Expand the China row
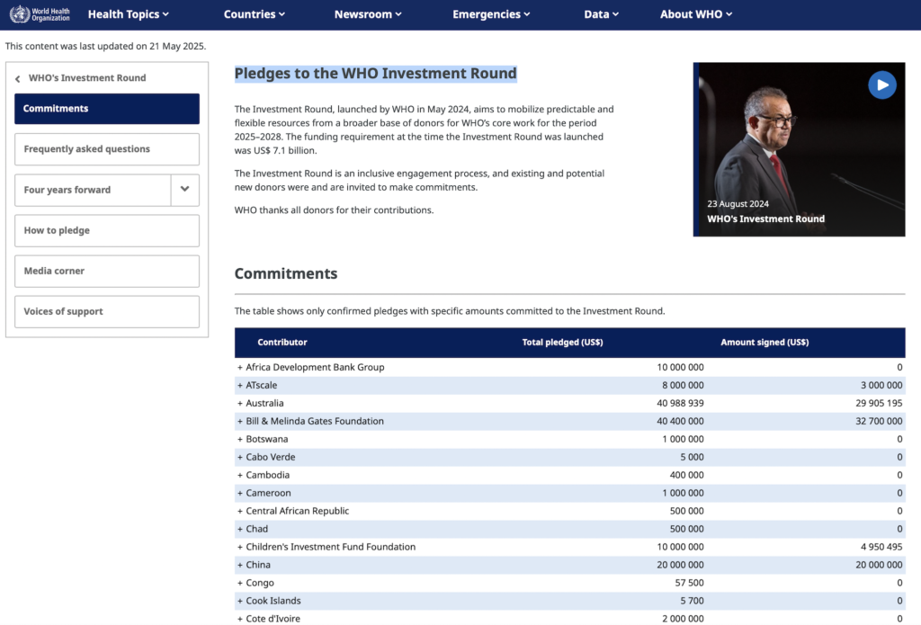The width and height of the screenshot is (921, 625). pyautogui.click(x=239, y=565)
